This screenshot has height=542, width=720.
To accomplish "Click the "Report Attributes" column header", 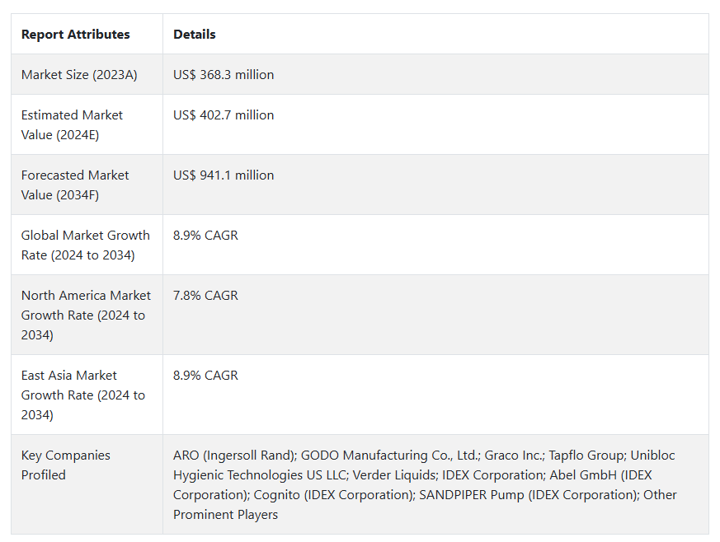I will coord(75,35).
